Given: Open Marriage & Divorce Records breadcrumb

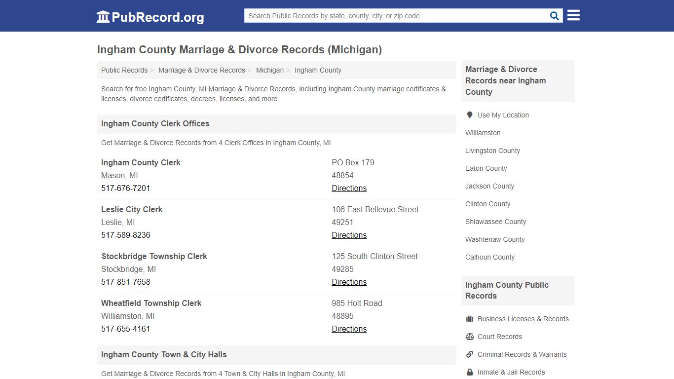Looking at the screenshot, I should point(202,70).
